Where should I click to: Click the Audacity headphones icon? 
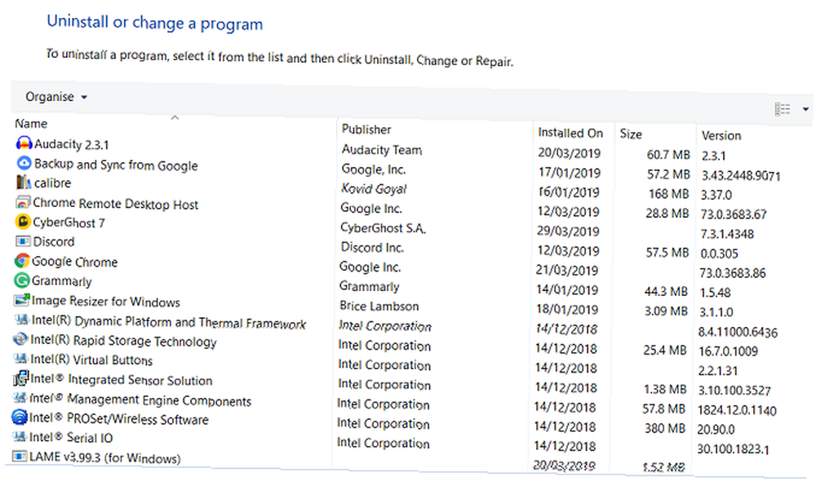24,143
